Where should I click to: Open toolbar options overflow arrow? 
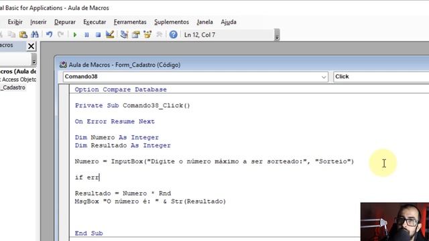(277, 35)
